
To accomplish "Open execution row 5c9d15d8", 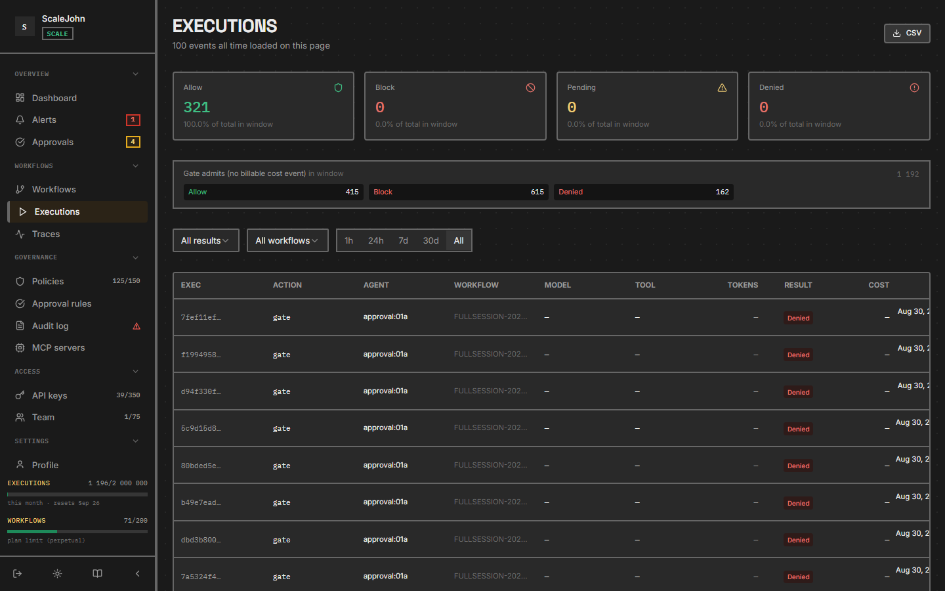I will click(x=551, y=428).
